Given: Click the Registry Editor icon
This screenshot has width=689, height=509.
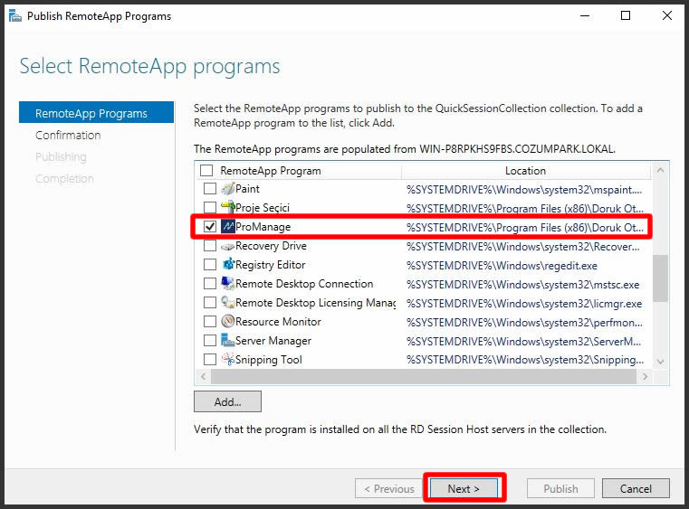Looking at the screenshot, I should 227,264.
